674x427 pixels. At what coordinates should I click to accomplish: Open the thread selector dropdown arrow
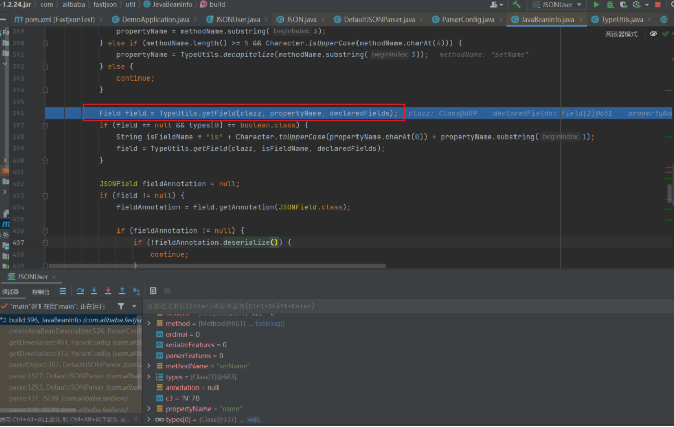click(134, 306)
